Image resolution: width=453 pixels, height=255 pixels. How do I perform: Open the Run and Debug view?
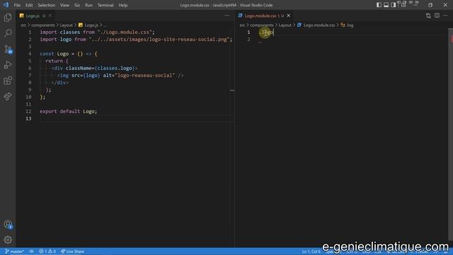[x=8, y=64]
